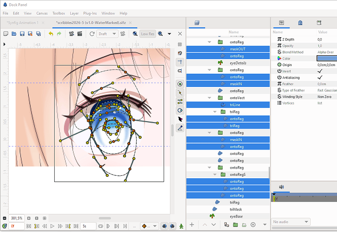Open the File menu
This screenshot has width=337, height=232.
[5, 13]
